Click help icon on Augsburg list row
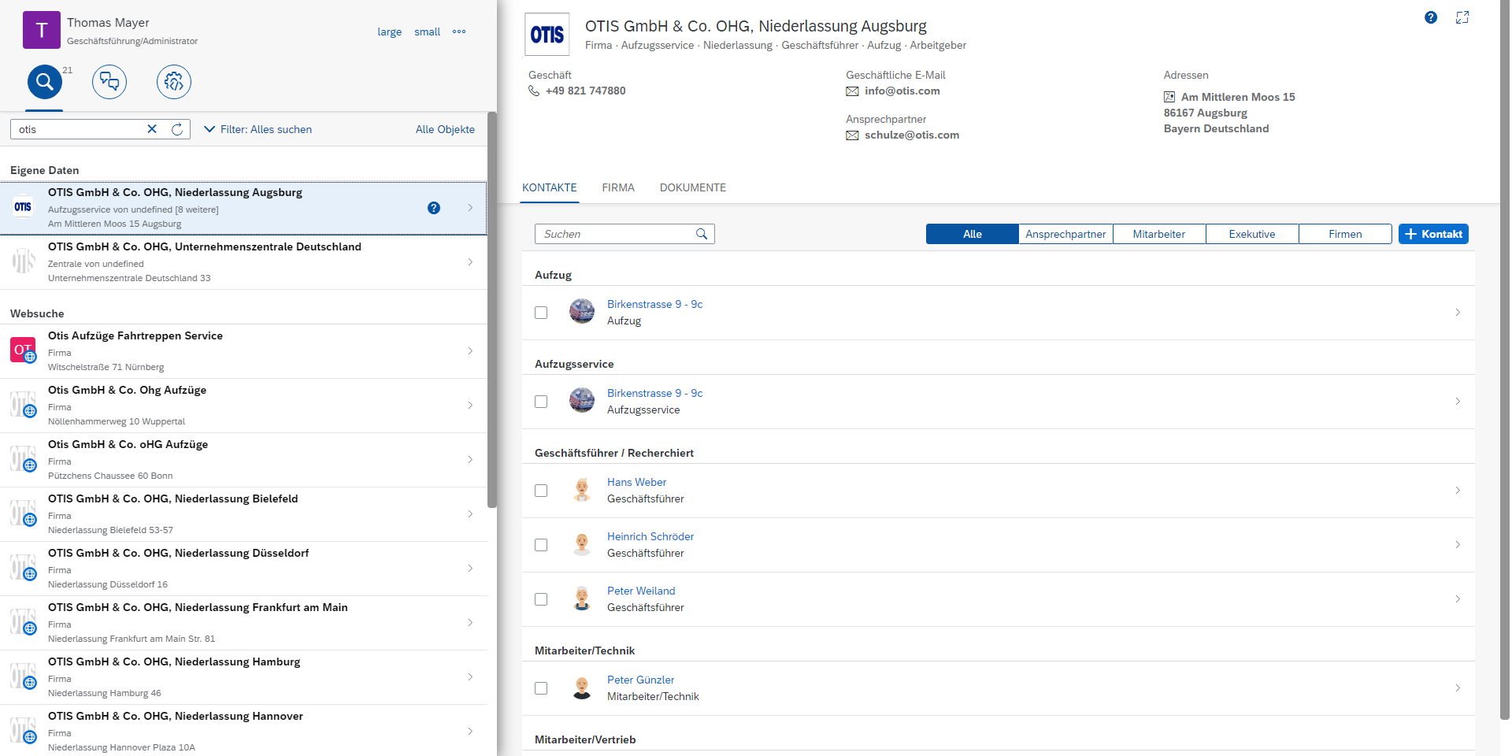1512x756 pixels. (434, 208)
